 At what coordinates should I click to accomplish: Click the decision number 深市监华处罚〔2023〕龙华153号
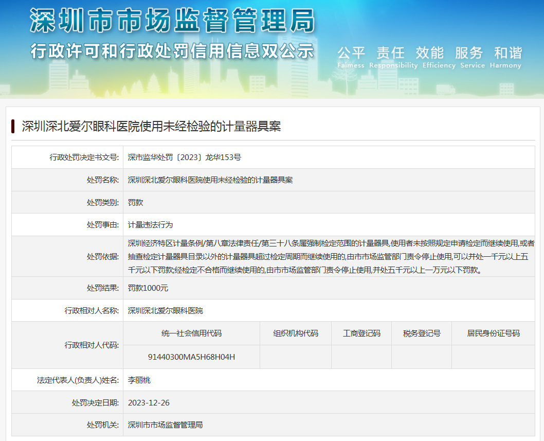point(184,157)
